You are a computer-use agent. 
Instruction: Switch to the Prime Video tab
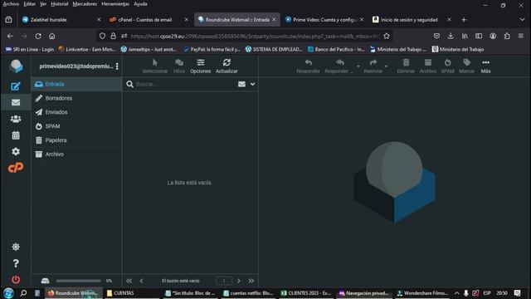(x=324, y=20)
